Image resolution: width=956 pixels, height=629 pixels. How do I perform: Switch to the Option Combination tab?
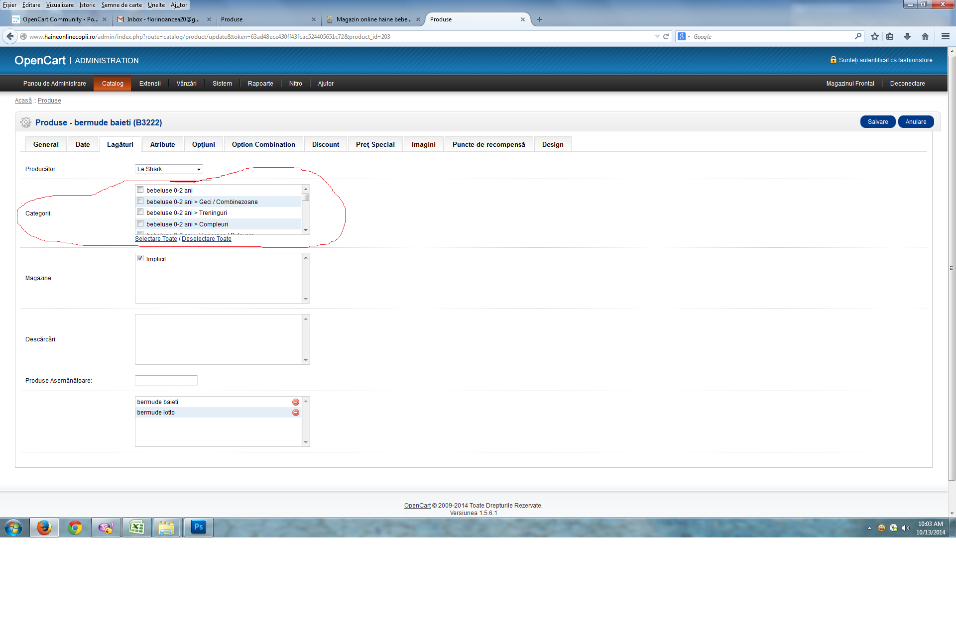[x=263, y=144]
